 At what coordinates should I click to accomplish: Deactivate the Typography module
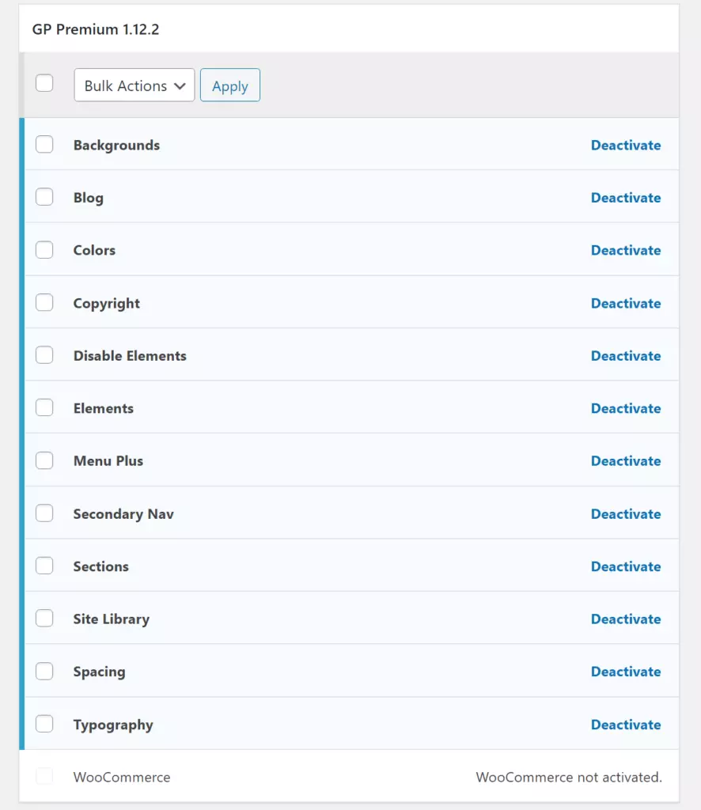click(626, 724)
